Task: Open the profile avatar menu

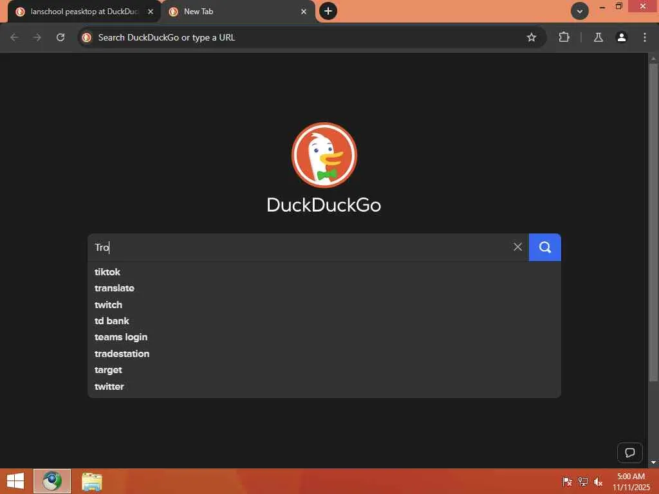Action: (621, 37)
